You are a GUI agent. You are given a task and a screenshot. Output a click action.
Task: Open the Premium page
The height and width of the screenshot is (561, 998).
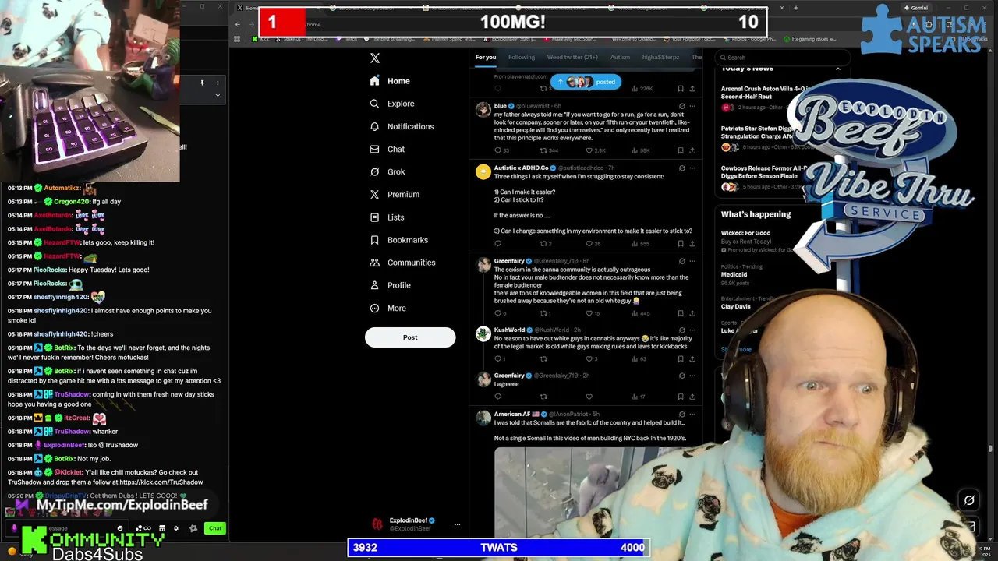[x=395, y=194]
